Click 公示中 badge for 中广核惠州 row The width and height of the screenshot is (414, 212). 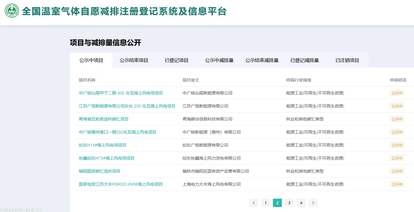coord(397,132)
